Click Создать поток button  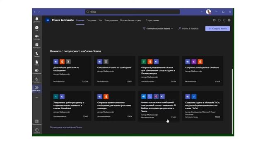point(217,29)
